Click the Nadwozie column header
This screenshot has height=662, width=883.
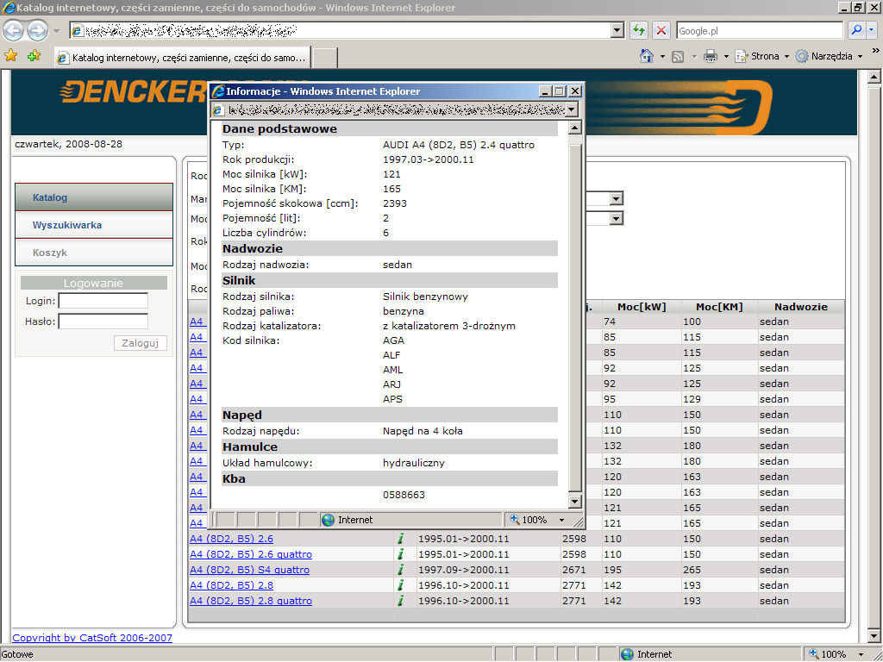coord(801,307)
